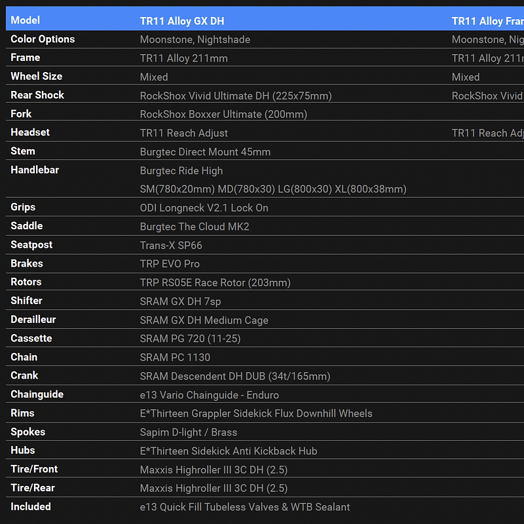Image resolution: width=524 pixels, height=524 pixels.
Task: Click the 'Rotors' row label
Action: 26,282
